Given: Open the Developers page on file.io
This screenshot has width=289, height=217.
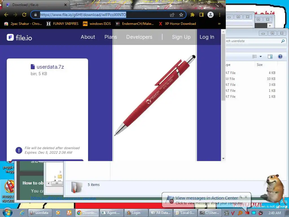Looking at the screenshot, I should point(139,37).
